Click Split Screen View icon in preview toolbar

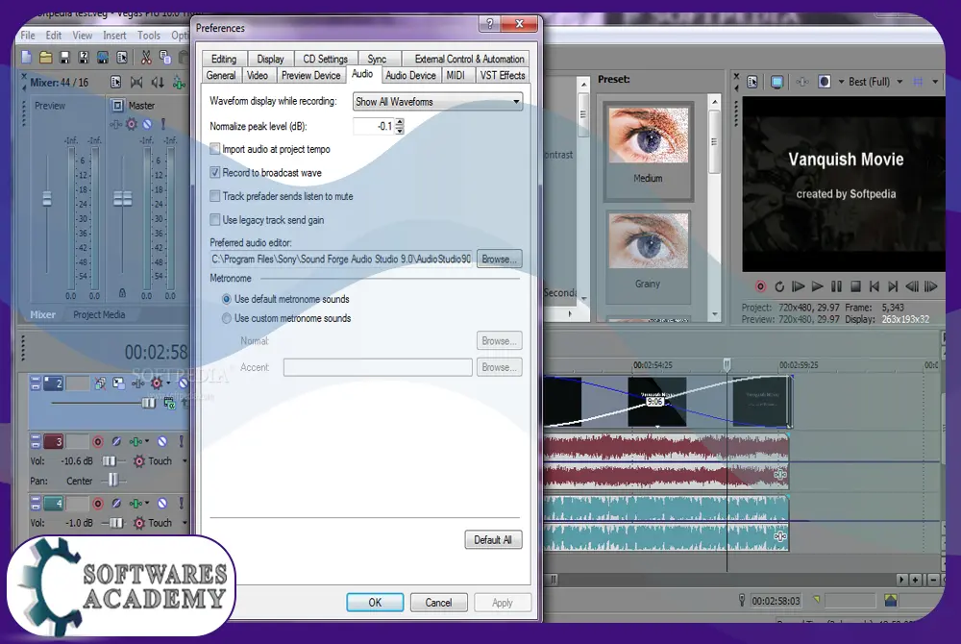point(825,82)
